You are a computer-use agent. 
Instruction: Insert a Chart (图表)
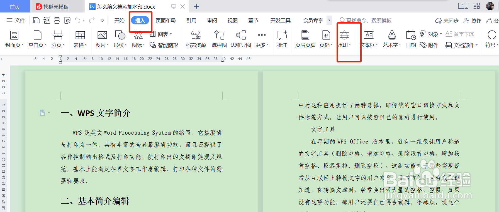[x=161, y=34]
